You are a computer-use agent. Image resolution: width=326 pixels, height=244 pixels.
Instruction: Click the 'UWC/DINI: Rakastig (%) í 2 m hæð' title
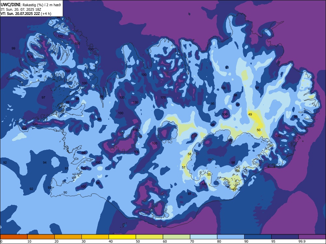tap(31, 5)
